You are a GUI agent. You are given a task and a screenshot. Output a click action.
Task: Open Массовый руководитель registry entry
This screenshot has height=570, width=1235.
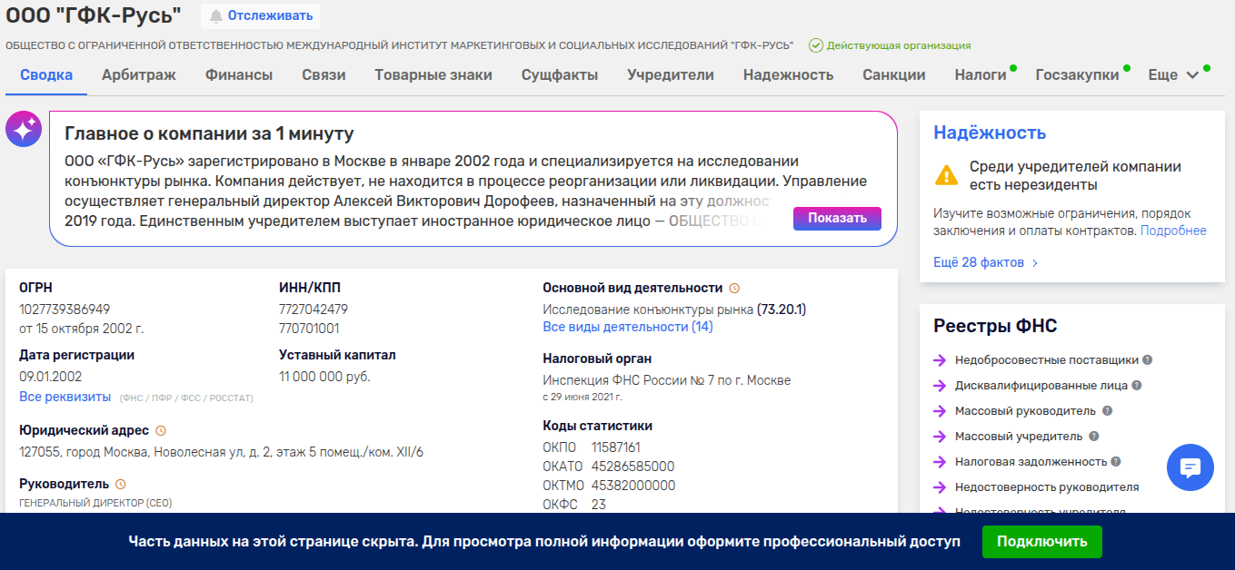(x=1026, y=411)
